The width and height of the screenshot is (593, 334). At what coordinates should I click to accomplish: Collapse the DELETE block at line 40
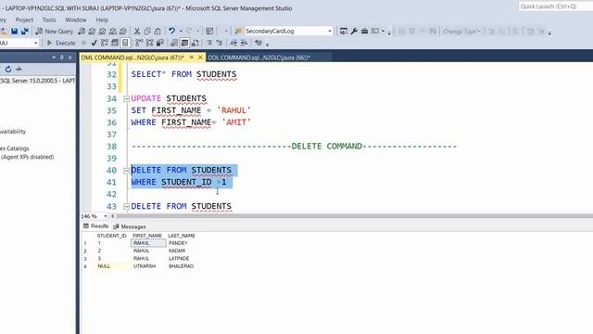(x=127, y=171)
